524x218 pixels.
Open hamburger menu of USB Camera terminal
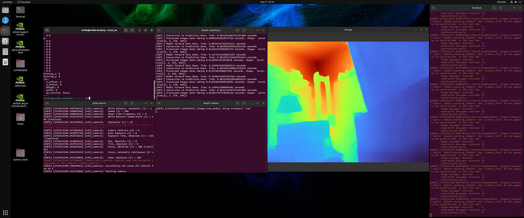(x=132, y=103)
